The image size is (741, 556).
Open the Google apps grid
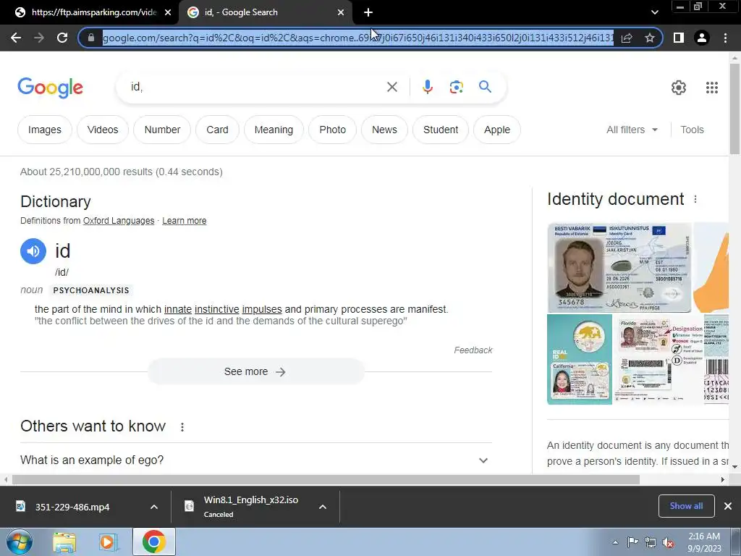(x=712, y=88)
